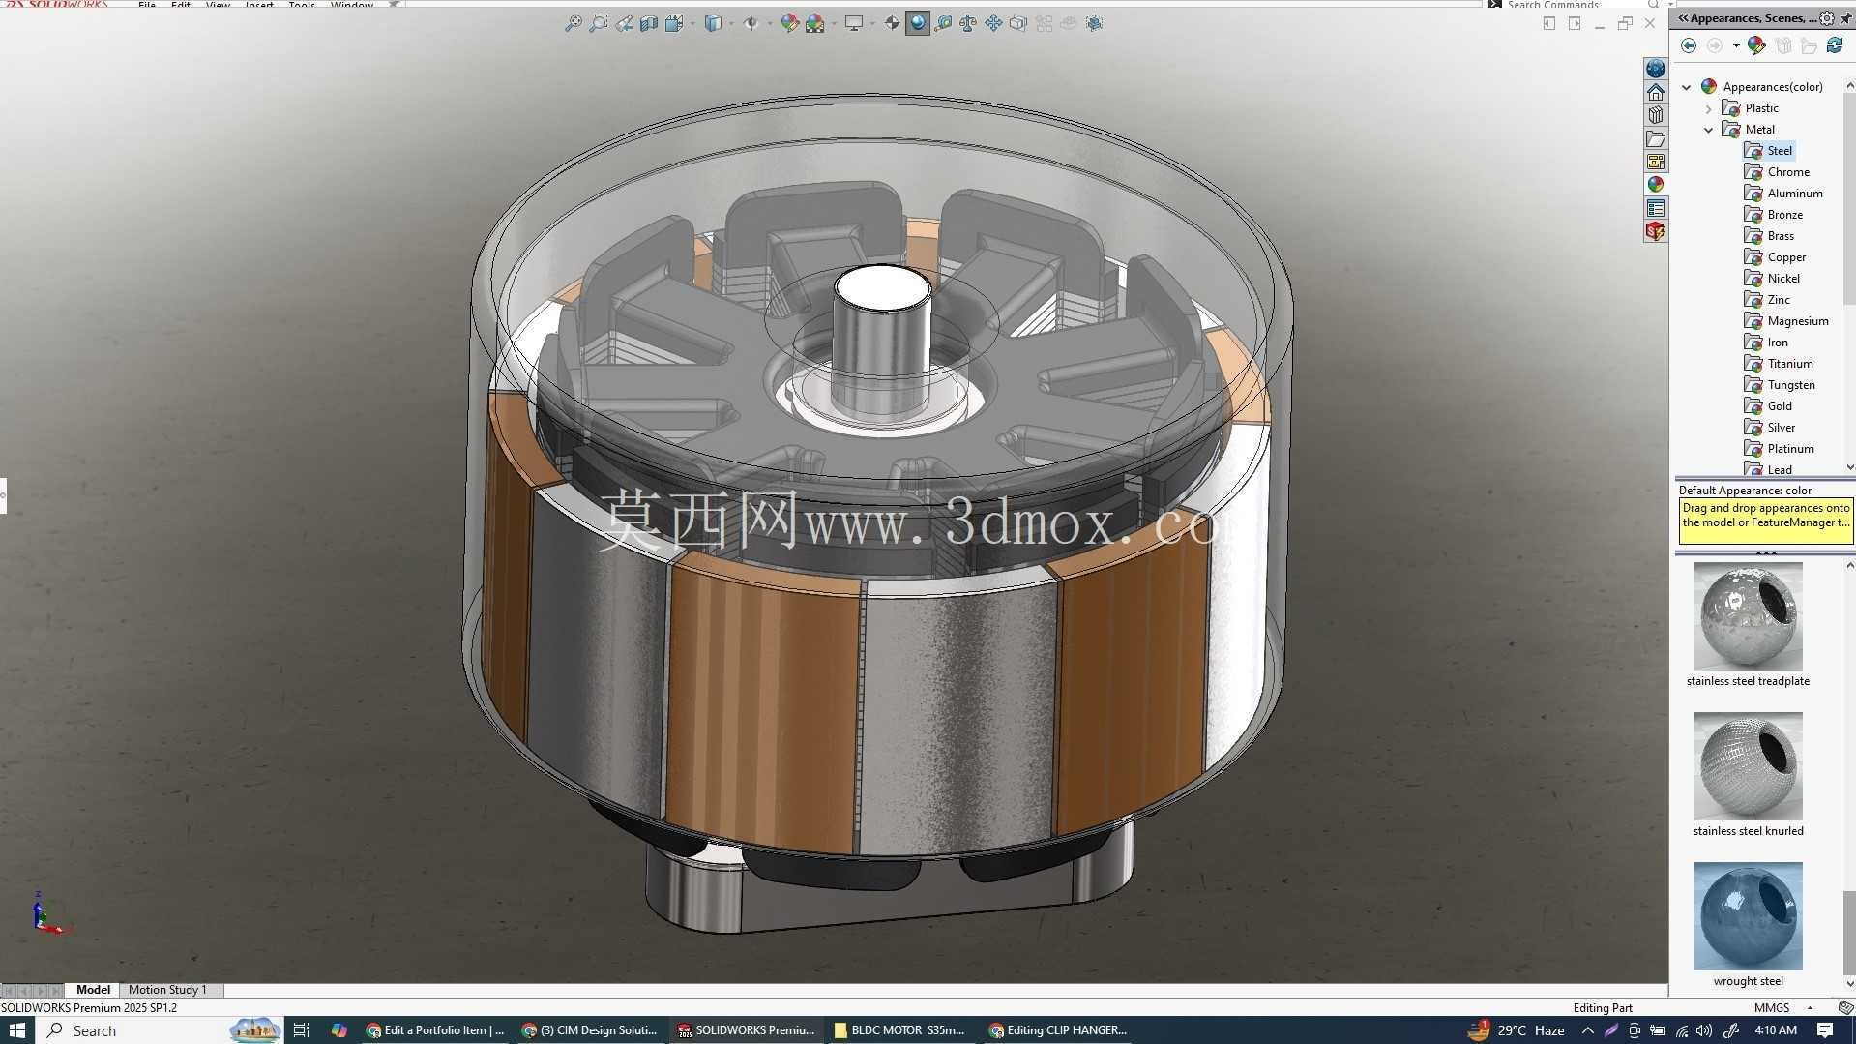Open Mass Properties scale icon
Viewport: 1856px width, 1044px height.
[968, 23]
